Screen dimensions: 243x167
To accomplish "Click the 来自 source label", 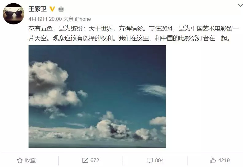I will [x=68, y=19].
